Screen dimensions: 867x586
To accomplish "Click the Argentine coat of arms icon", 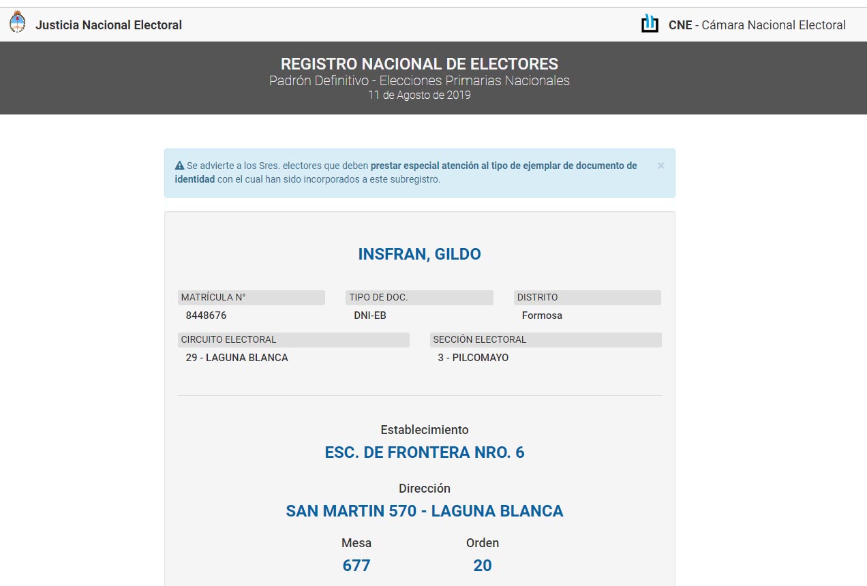I will tap(17, 24).
